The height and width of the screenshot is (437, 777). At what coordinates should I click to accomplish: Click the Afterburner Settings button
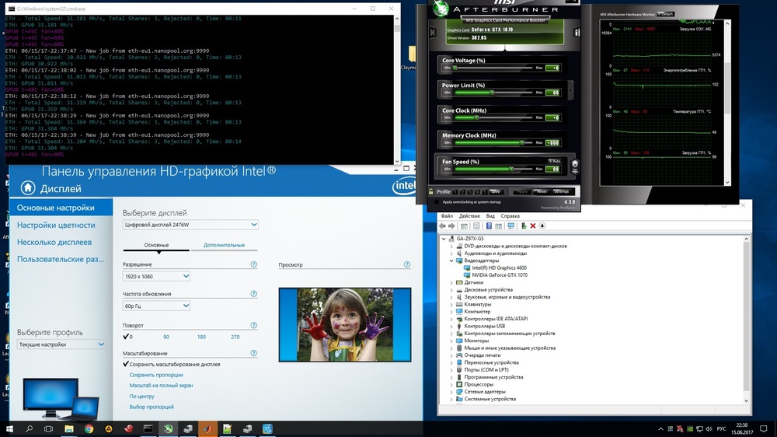tap(562, 191)
